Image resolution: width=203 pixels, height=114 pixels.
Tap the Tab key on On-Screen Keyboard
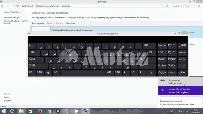tap(34, 53)
